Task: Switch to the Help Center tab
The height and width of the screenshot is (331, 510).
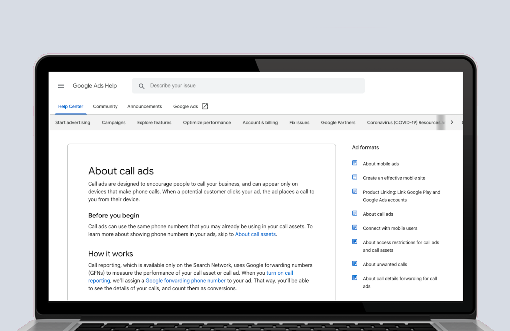Action: pyautogui.click(x=70, y=106)
